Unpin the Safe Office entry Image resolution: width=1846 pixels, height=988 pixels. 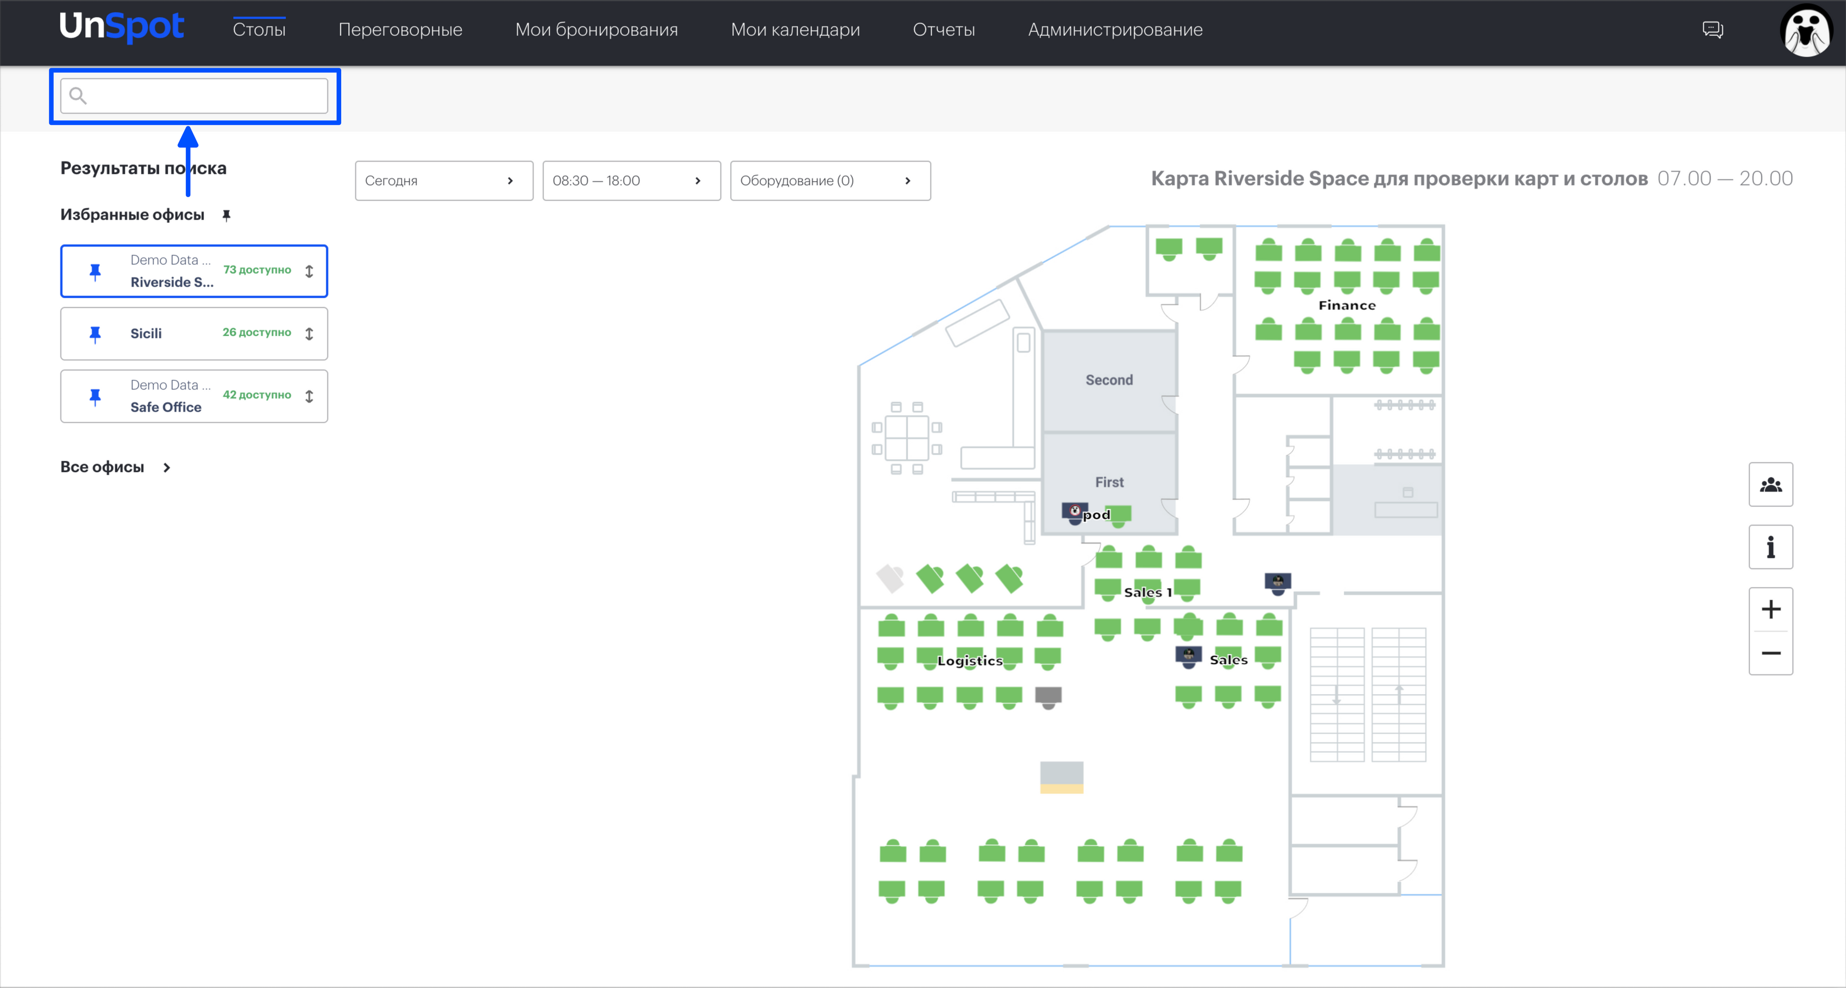pos(95,396)
